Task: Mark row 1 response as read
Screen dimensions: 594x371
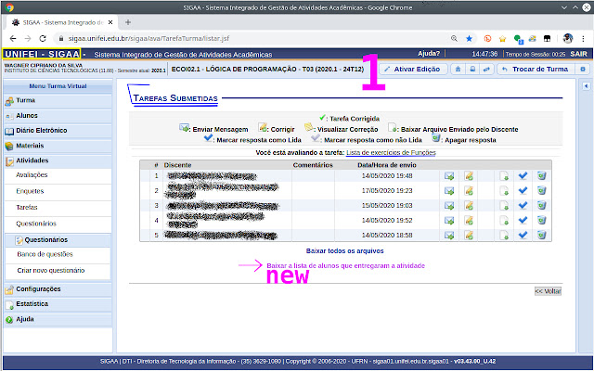Action: [x=523, y=175]
